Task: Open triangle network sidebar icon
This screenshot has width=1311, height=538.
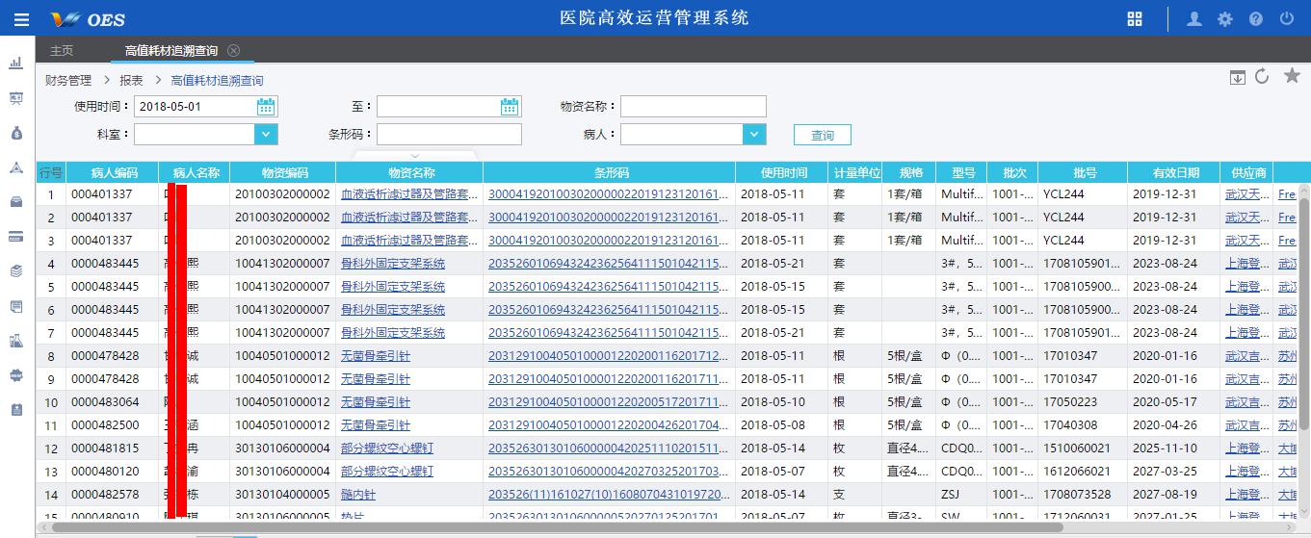Action: click(15, 167)
